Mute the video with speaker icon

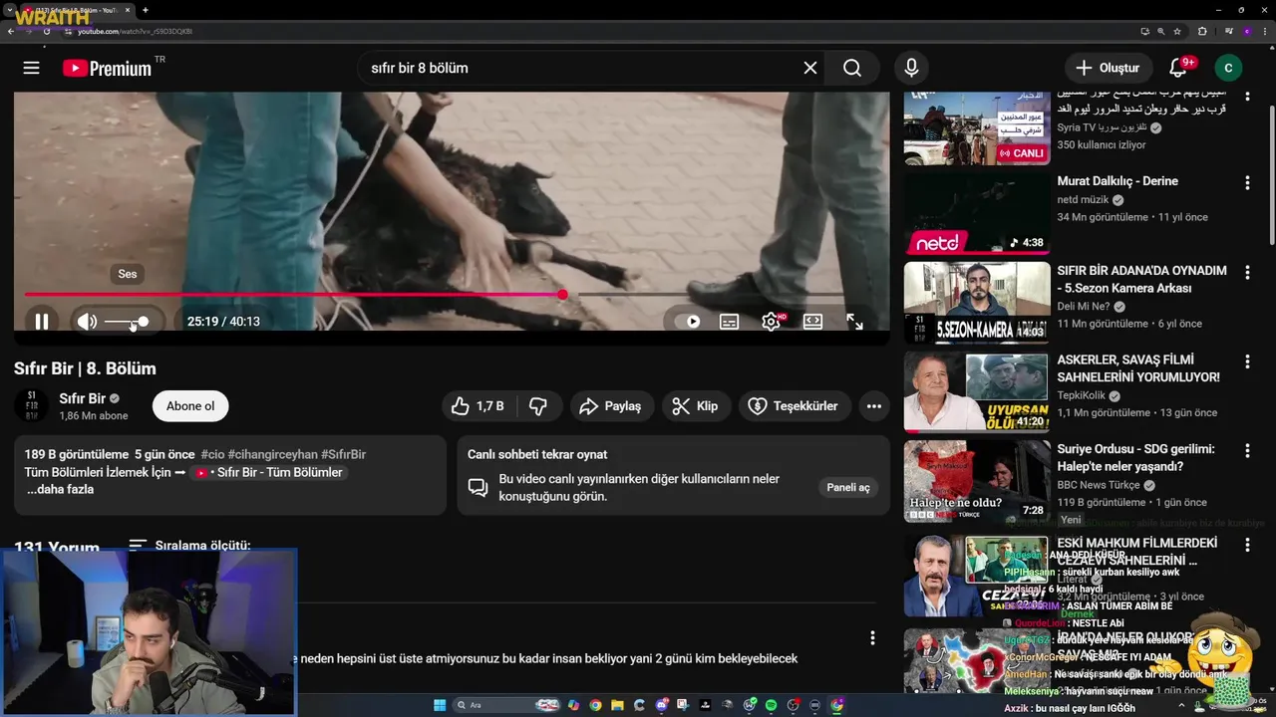click(88, 322)
